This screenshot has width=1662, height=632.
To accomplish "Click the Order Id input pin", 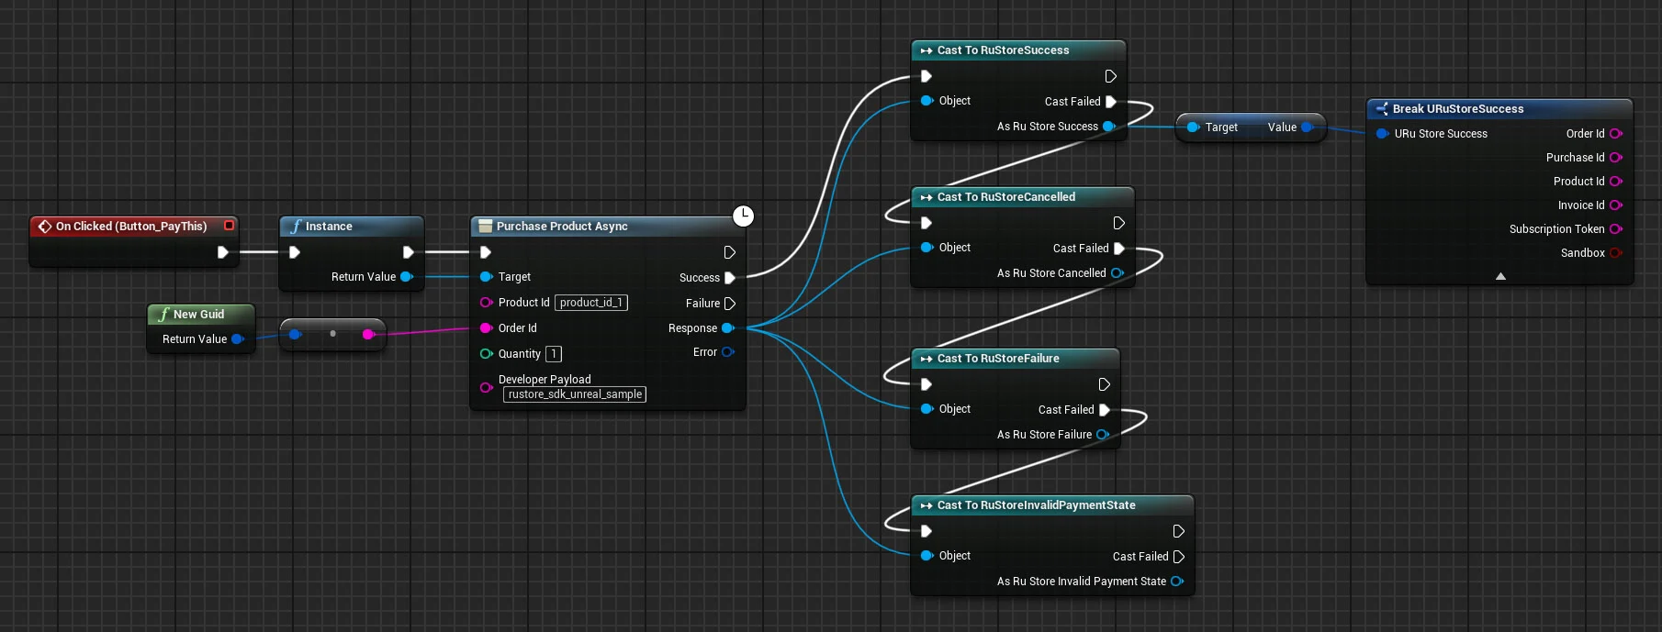I will [487, 328].
